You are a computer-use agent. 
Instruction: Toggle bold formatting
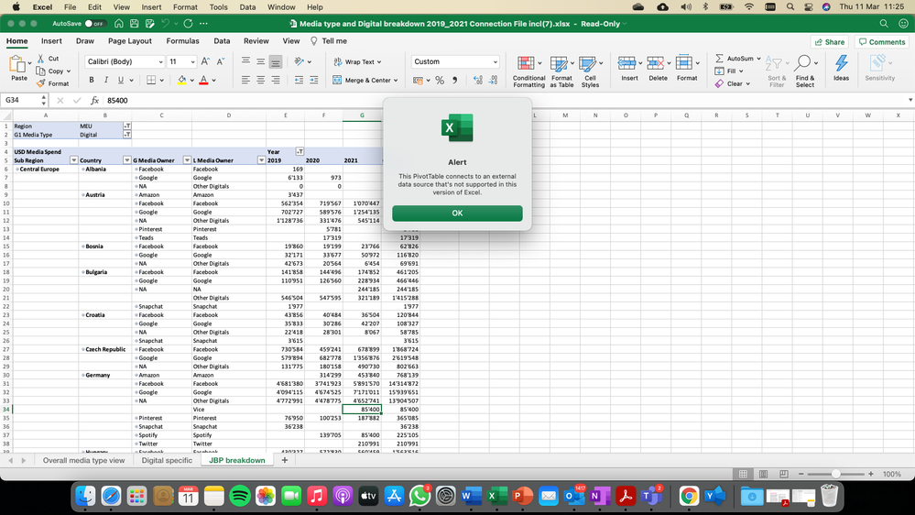point(92,81)
